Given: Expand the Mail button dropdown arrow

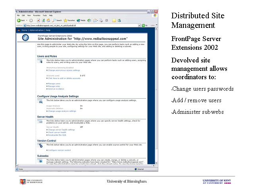Looking at the screenshot, I should (98, 21).
